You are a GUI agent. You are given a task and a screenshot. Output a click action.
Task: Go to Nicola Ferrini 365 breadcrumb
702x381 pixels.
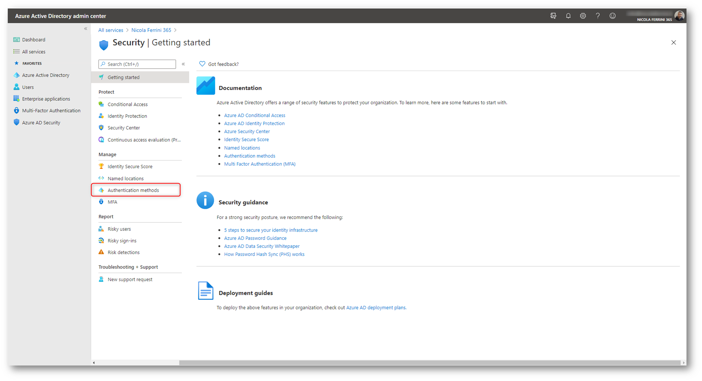tap(151, 30)
